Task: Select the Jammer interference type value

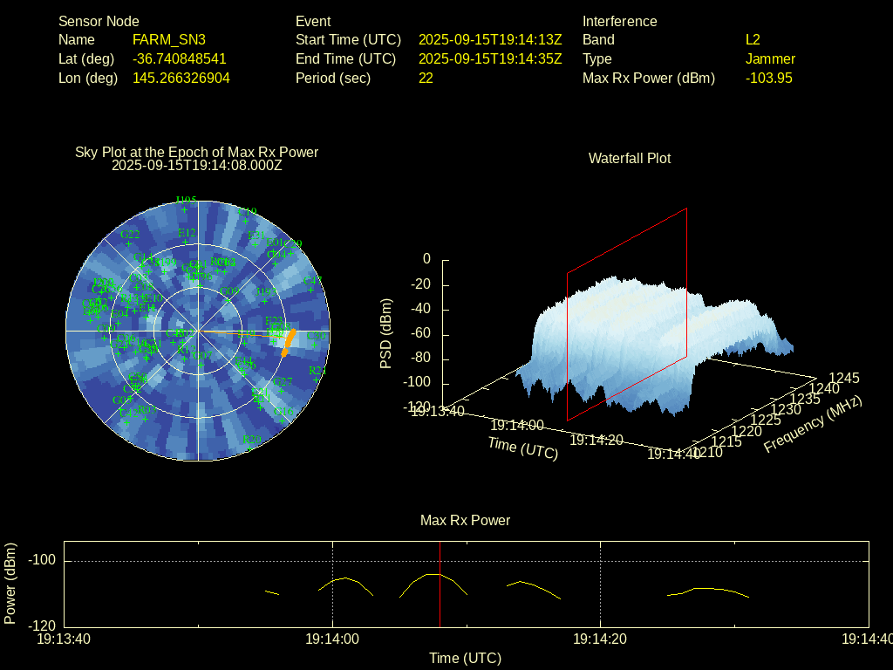Action: 770,59
